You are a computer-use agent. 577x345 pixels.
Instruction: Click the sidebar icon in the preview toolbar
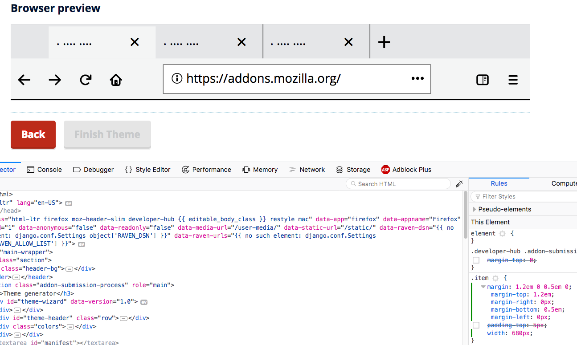483,80
